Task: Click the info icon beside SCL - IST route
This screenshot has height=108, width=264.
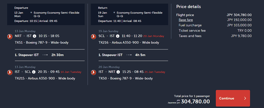Action: pyautogui.click(x=118, y=36)
